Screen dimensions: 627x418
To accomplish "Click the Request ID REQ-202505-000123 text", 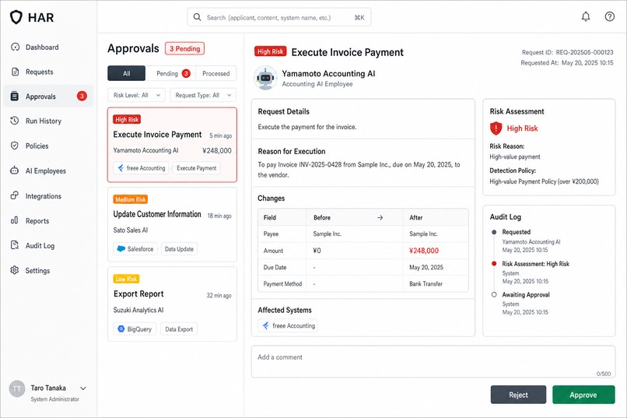I will coord(567,52).
